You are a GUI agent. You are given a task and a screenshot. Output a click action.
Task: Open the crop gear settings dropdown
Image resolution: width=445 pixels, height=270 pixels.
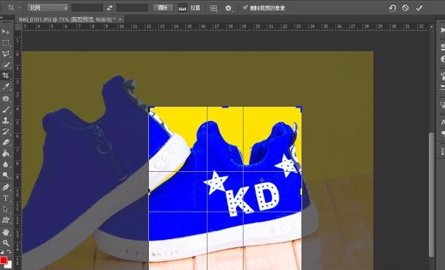(228, 8)
